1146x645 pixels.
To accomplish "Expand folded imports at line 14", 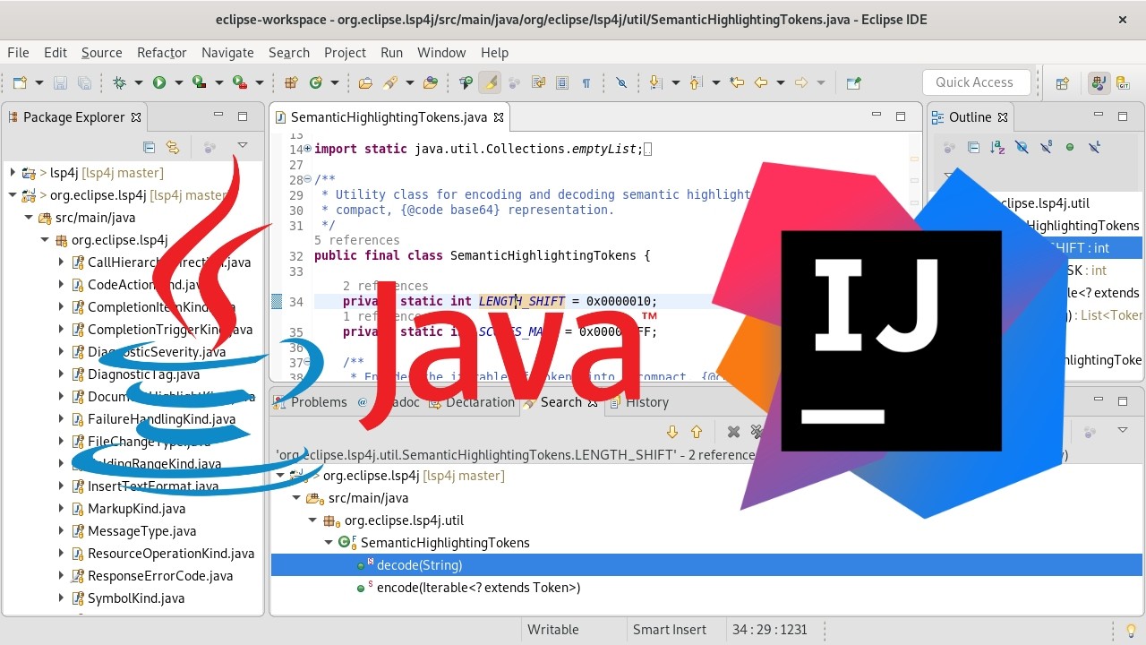I will [x=307, y=150].
